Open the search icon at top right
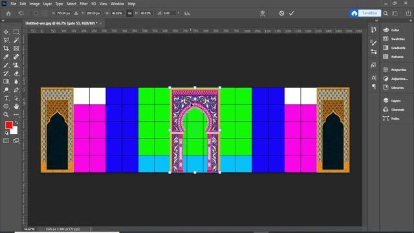The image size is (414, 233). pos(386,13)
